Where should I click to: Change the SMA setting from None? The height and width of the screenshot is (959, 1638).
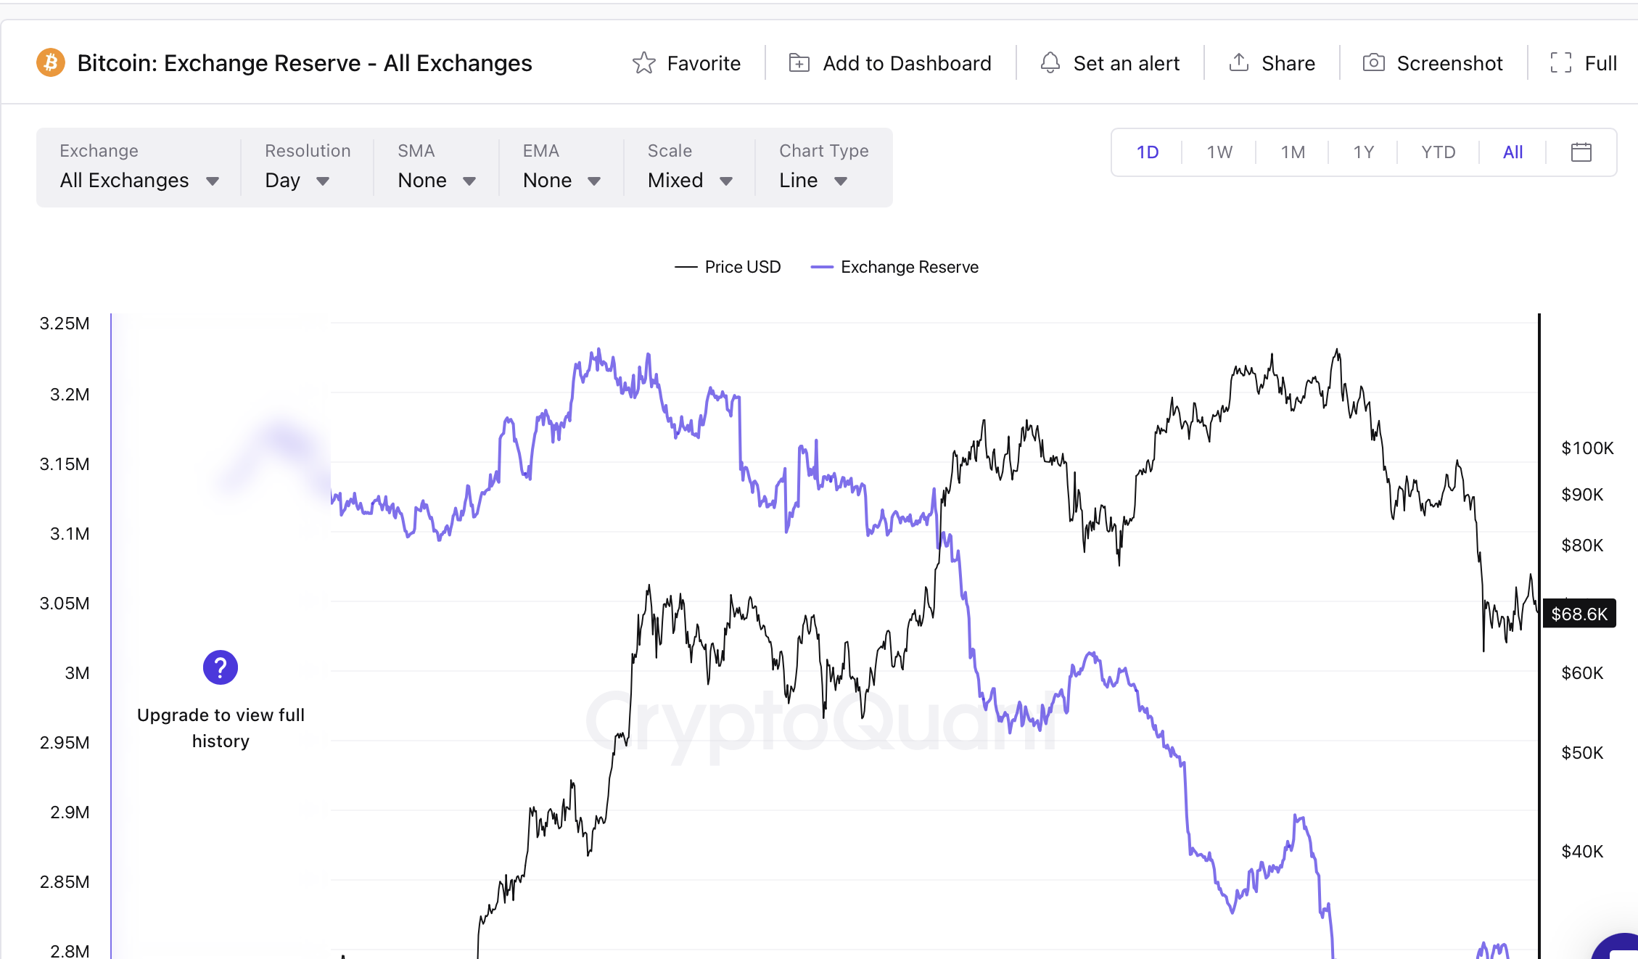click(x=435, y=180)
